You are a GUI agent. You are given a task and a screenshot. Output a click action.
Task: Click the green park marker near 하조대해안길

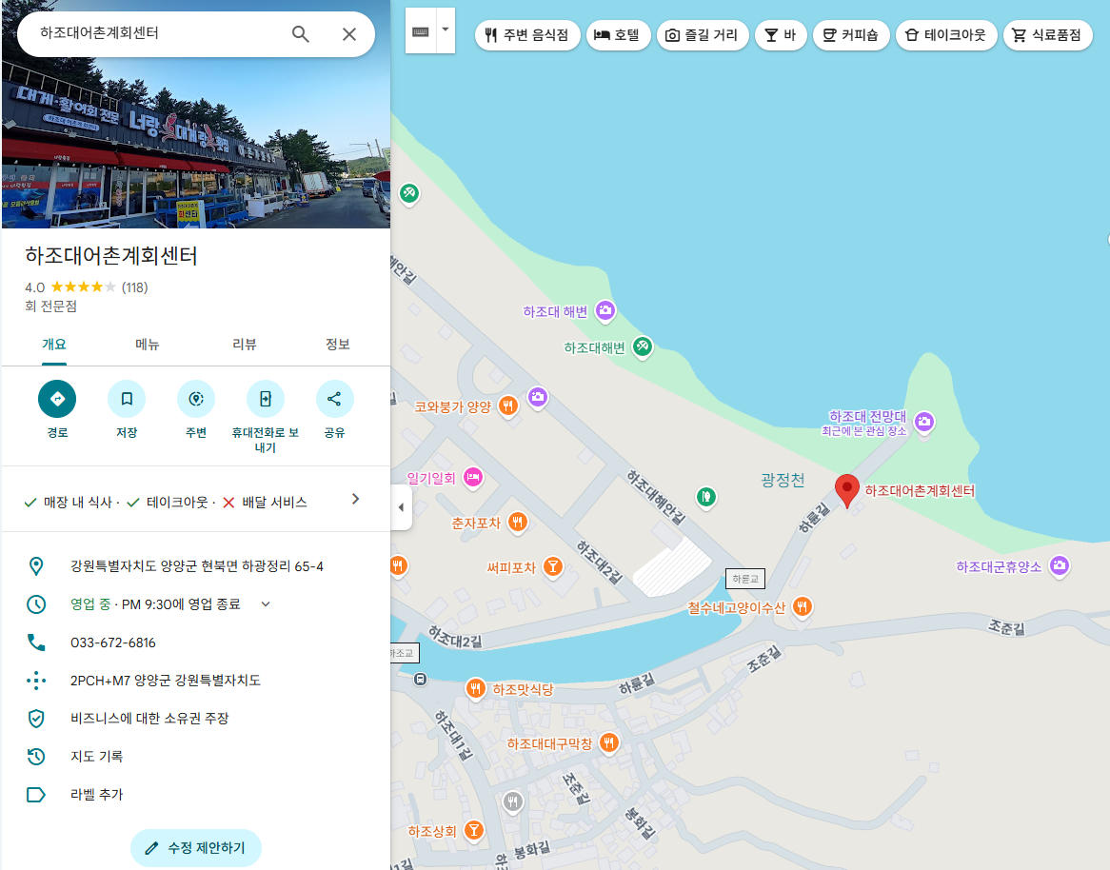point(705,497)
